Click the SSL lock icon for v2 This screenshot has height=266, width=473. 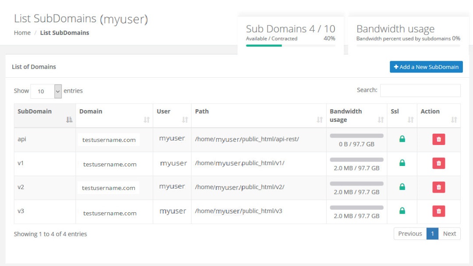[402, 187]
